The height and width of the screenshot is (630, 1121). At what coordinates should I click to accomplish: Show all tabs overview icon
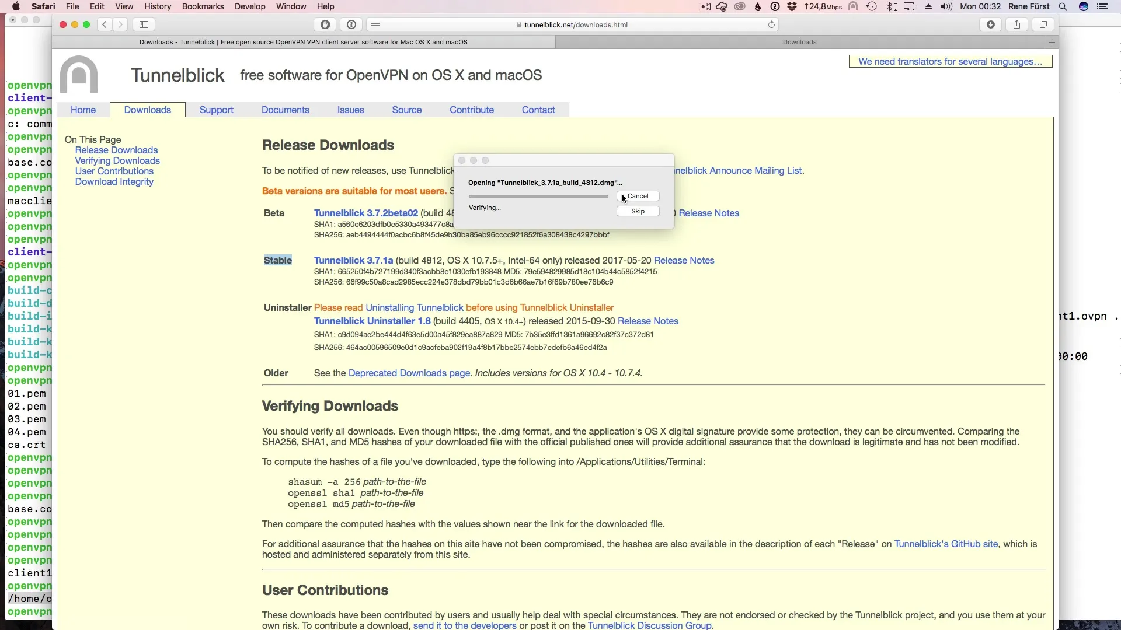(1043, 24)
